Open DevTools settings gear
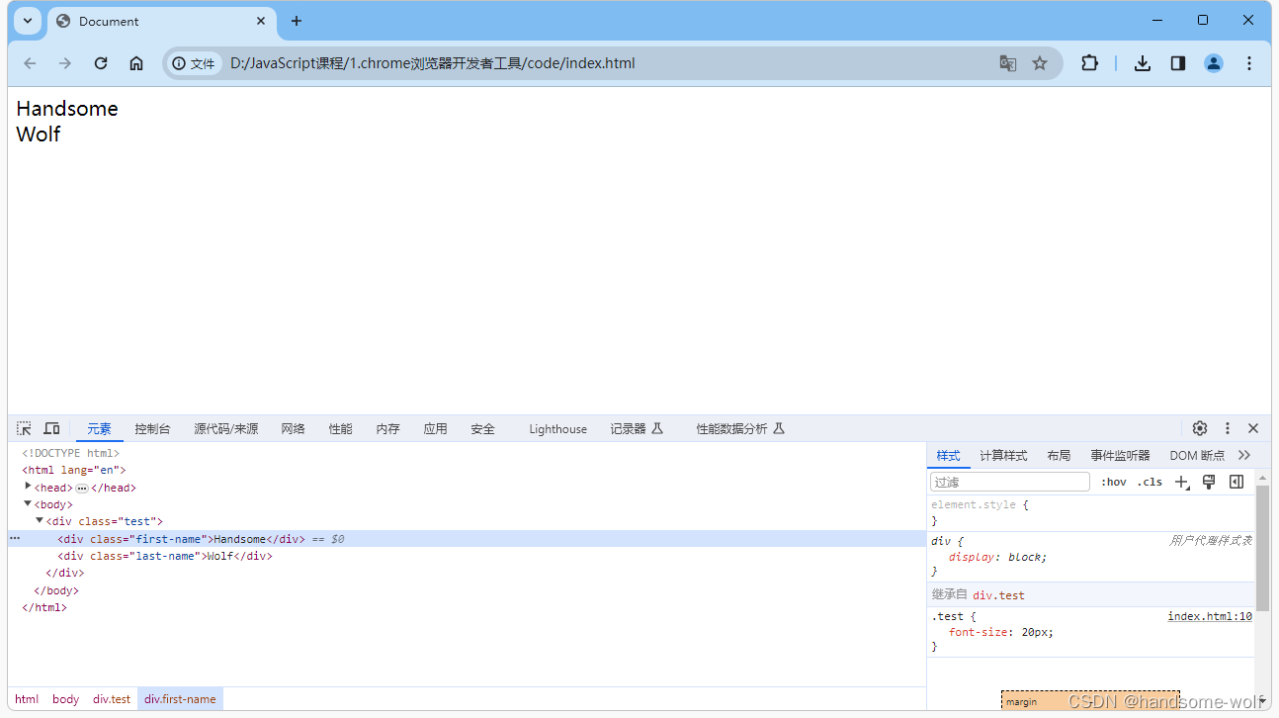 coord(1200,428)
